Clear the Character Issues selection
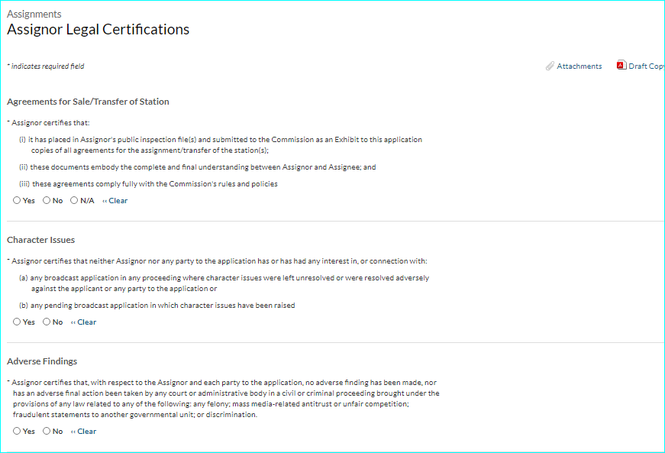 (84, 322)
